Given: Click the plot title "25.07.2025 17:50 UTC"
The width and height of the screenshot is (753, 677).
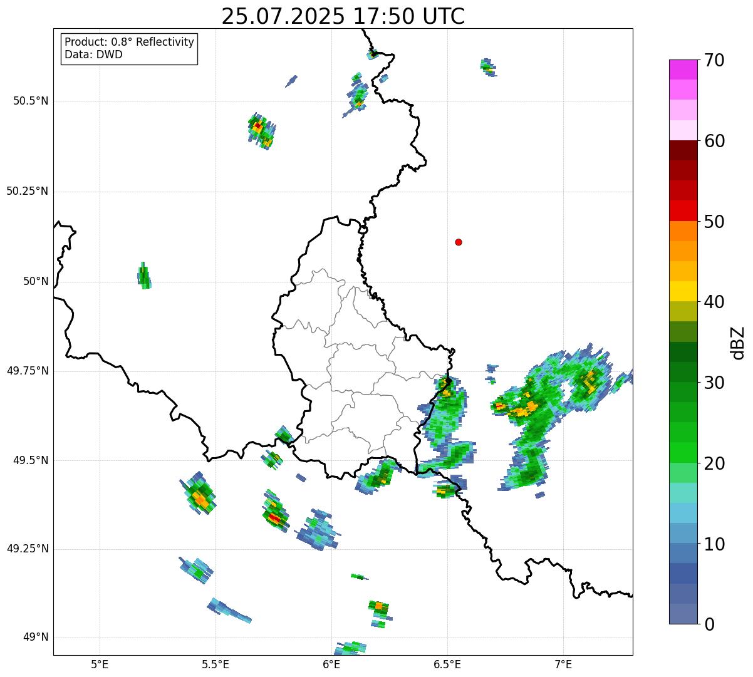Looking at the screenshot, I should coord(343,16).
